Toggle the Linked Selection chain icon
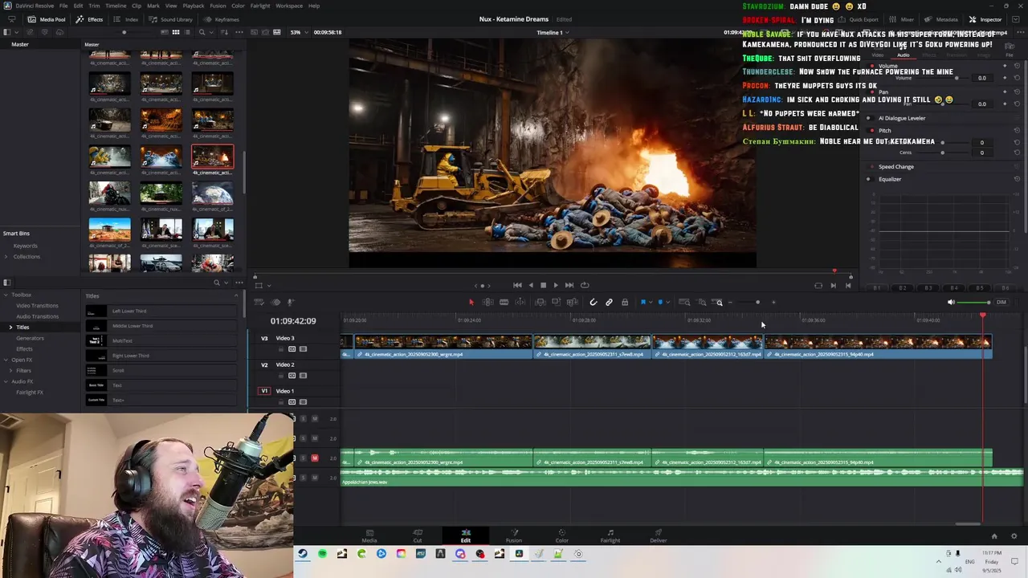This screenshot has height=578, width=1028. [x=609, y=302]
